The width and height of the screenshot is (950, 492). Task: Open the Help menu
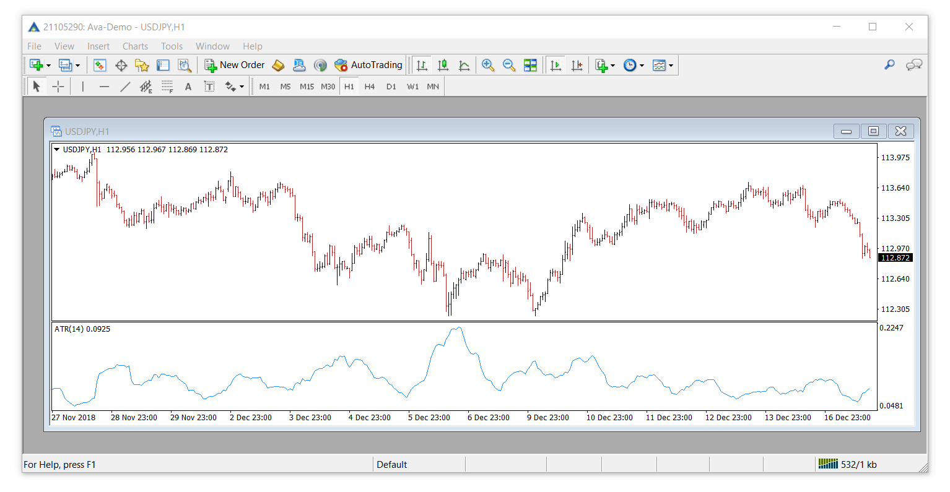point(253,46)
